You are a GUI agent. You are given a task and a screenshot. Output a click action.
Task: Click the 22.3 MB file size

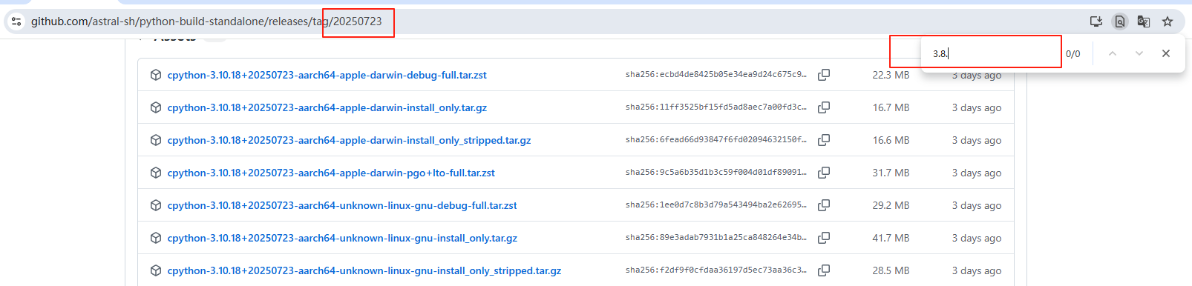coord(891,75)
